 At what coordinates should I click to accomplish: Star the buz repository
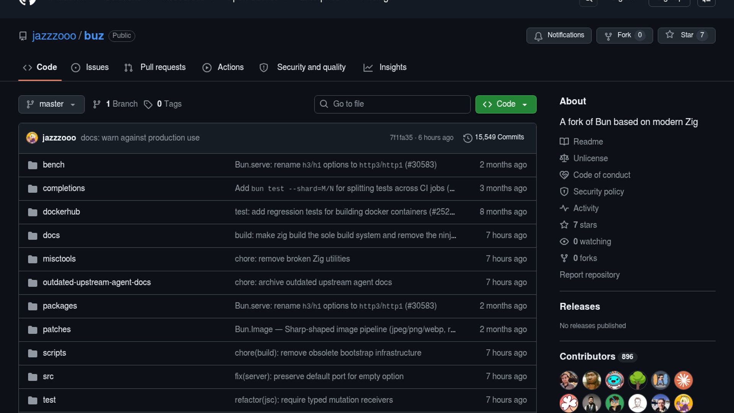pos(686,36)
